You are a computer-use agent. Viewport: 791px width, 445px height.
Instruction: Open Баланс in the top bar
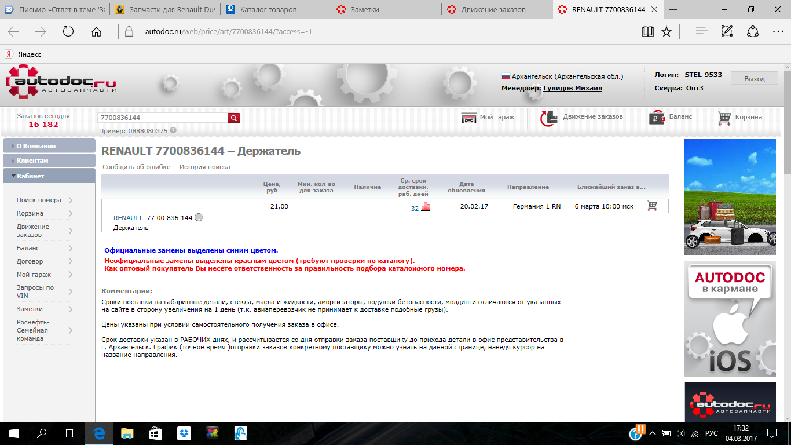click(x=671, y=118)
